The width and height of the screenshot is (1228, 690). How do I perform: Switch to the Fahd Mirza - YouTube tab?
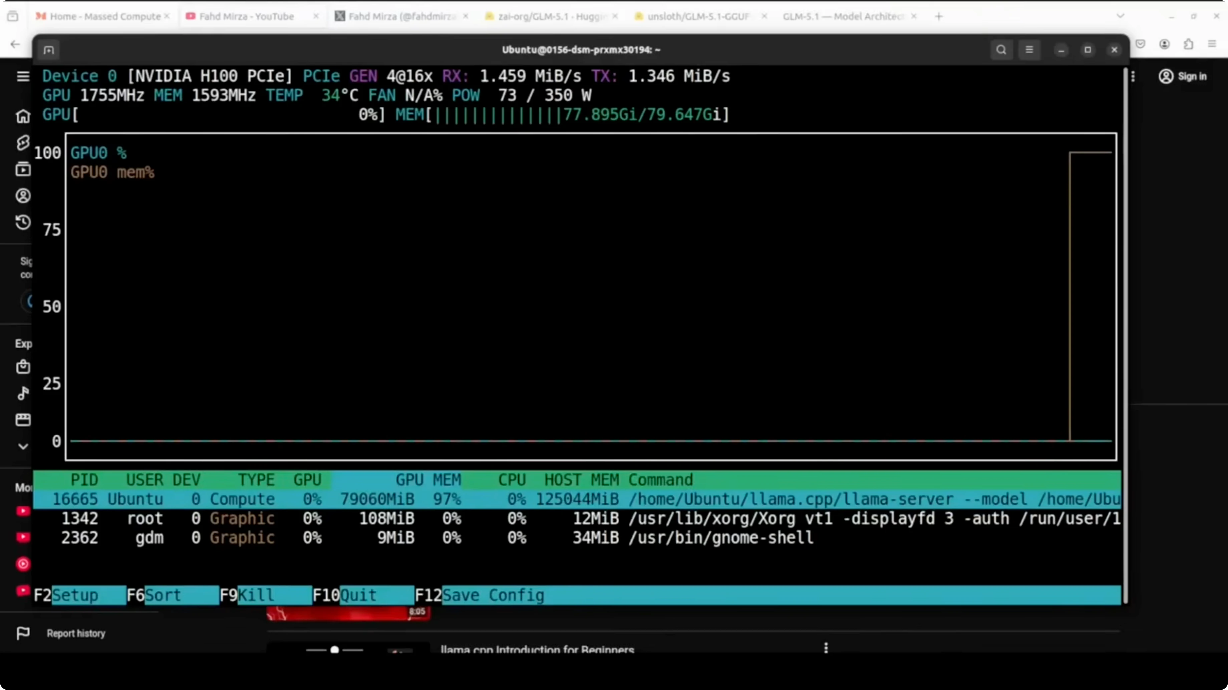(246, 16)
